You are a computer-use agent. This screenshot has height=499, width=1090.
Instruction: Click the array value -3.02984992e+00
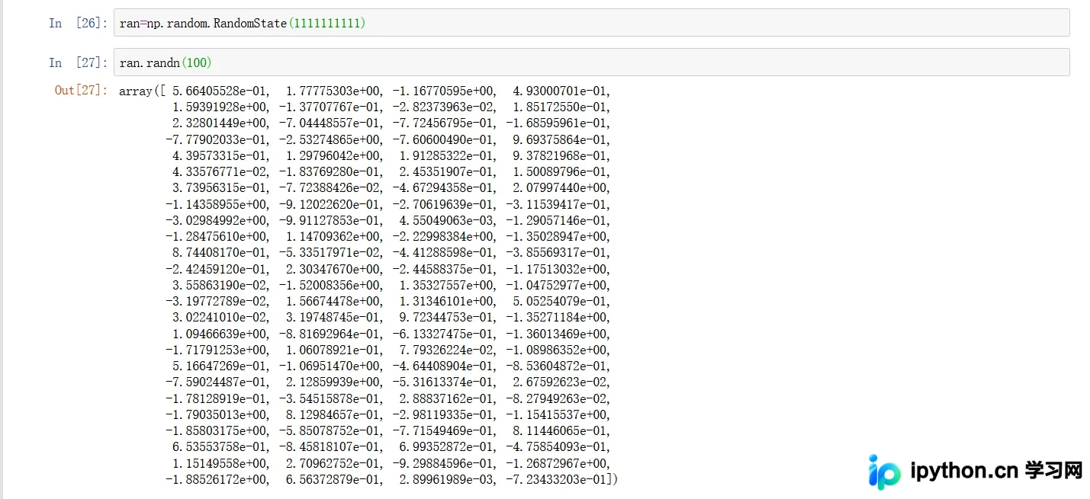217,220
